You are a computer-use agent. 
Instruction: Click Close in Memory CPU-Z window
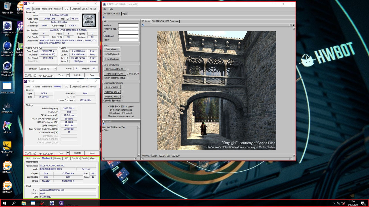[92, 153]
